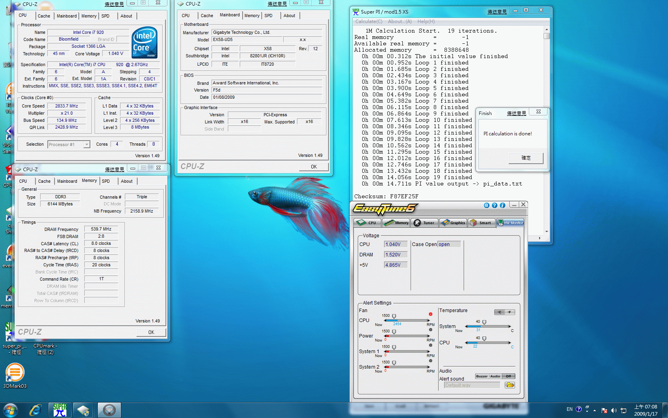Screen dimensions: 668x418
Task: Browse alert sound with folder icon
Action: coord(510,385)
